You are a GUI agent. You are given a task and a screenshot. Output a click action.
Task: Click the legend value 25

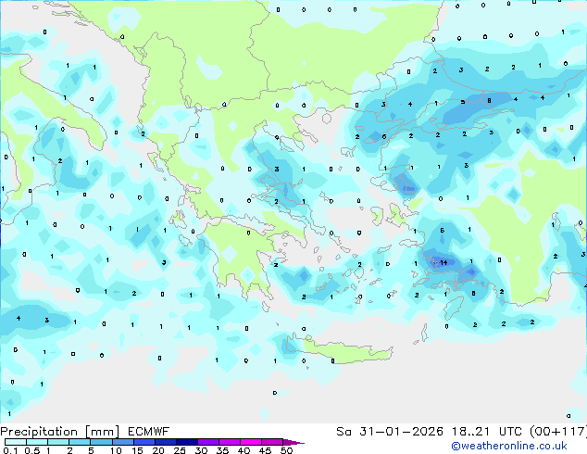click(x=180, y=450)
